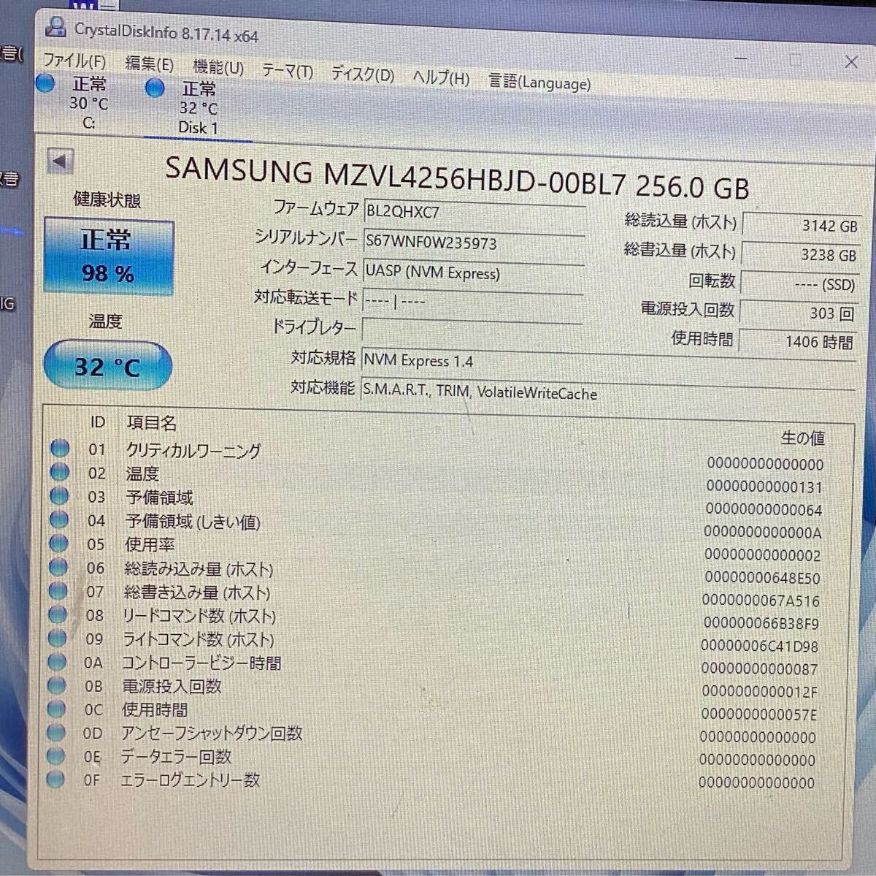876x876 pixels.
Task: Select the raw value 0000000067A516
Action: point(761,601)
